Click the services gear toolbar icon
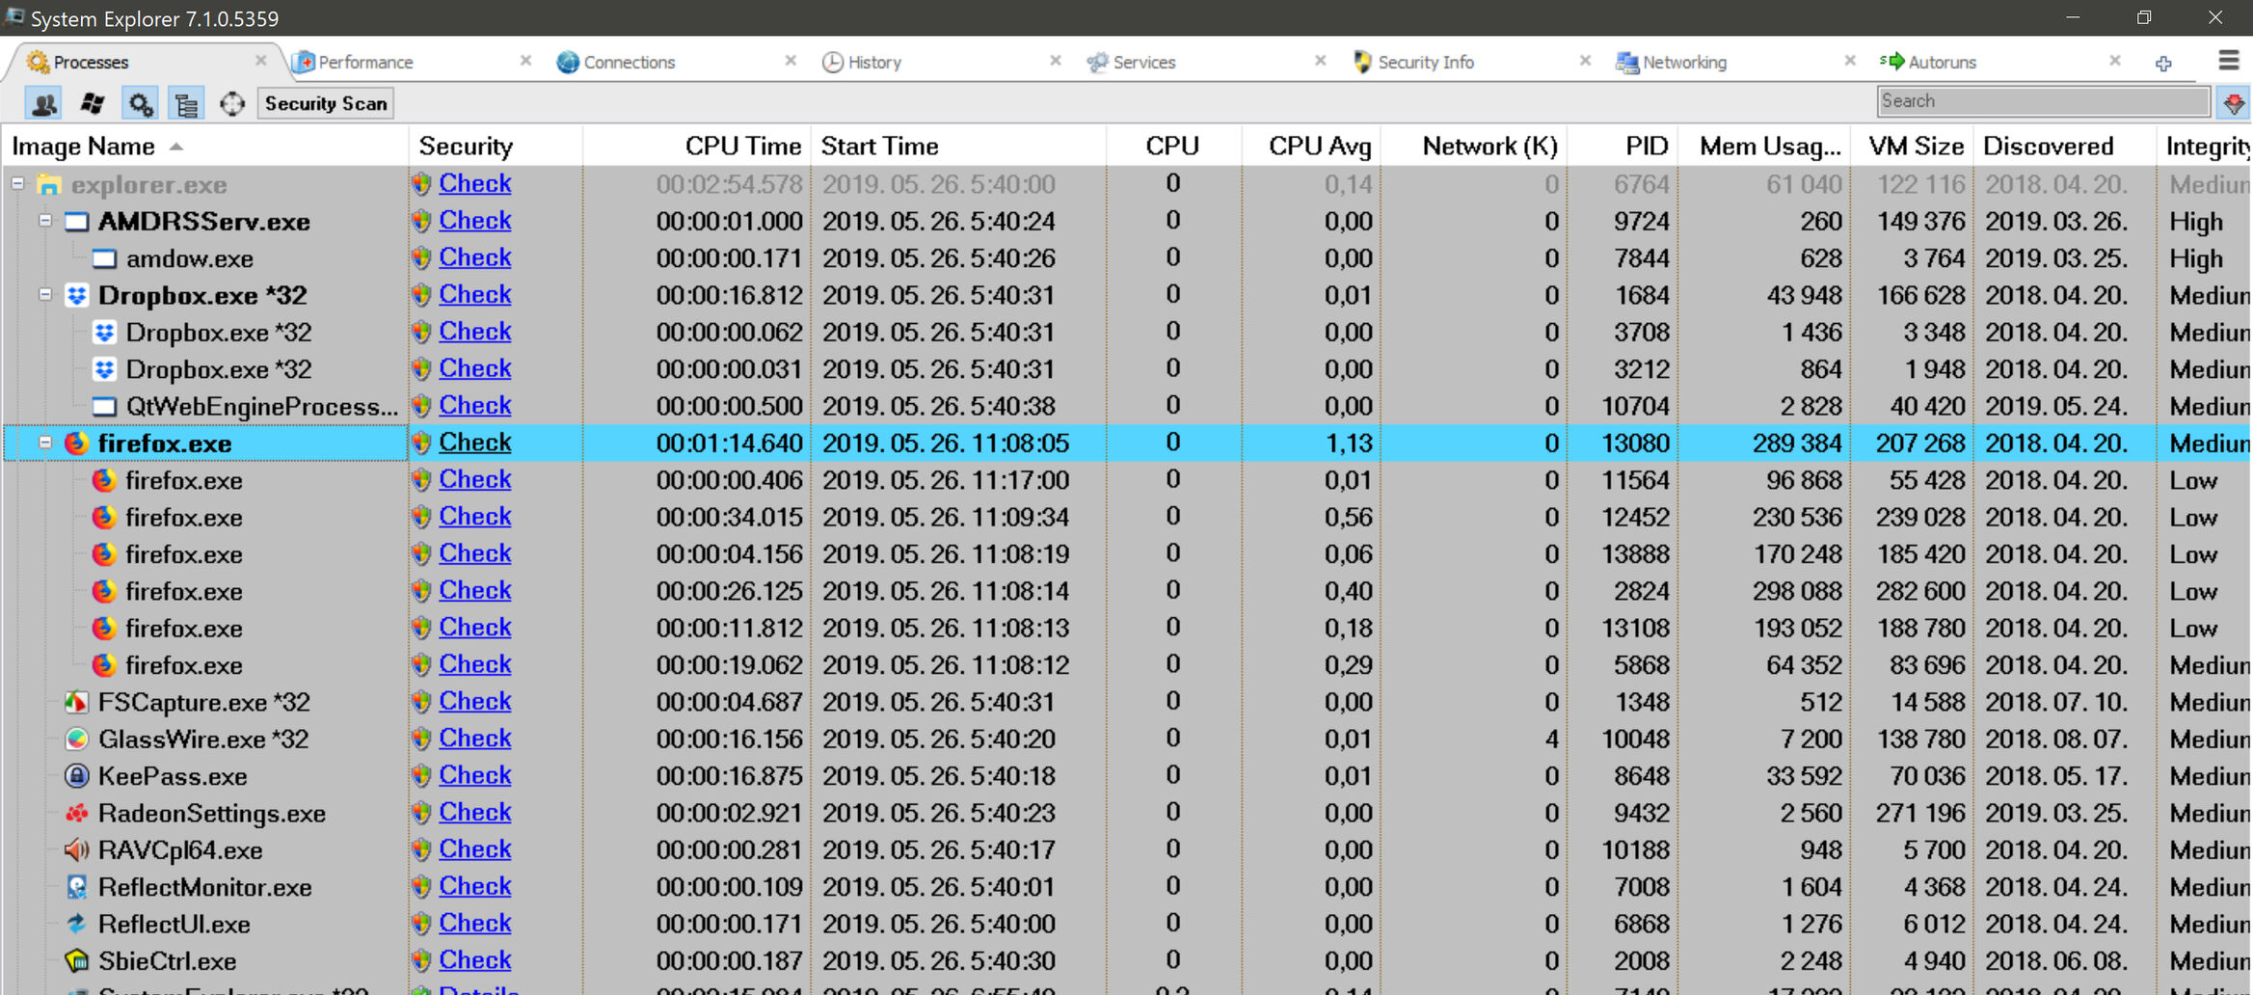The width and height of the screenshot is (2253, 995). click(140, 103)
